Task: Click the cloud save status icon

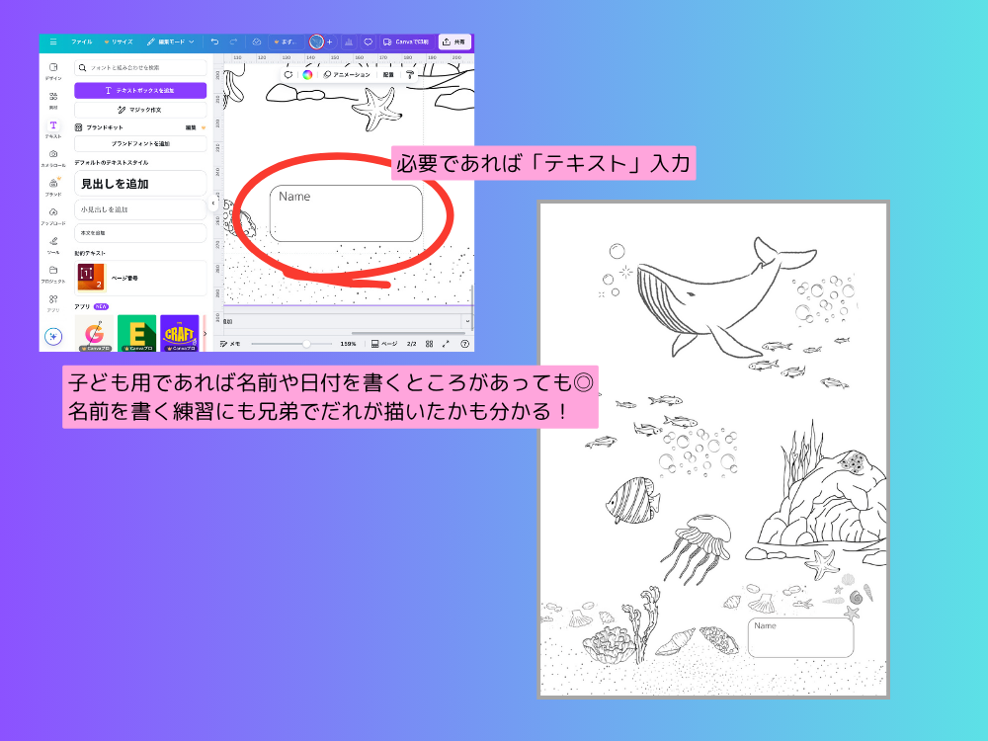Action: [257, 42]
